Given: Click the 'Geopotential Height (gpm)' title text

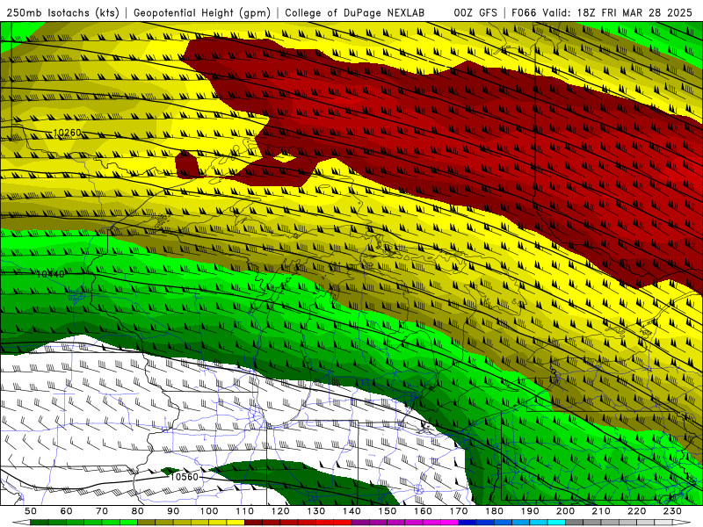Looking at the screenshot, I should (x=202, y=12).
